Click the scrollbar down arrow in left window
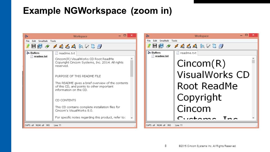Image resolution: width=270 pixels, height=152 pixels. [x=132, y=118]
